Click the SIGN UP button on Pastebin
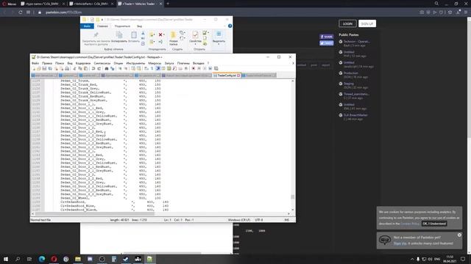The image size is (471, 264). [367, 23]
